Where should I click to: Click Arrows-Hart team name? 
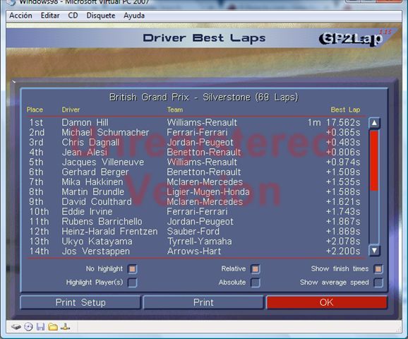(x=194, y=251)
